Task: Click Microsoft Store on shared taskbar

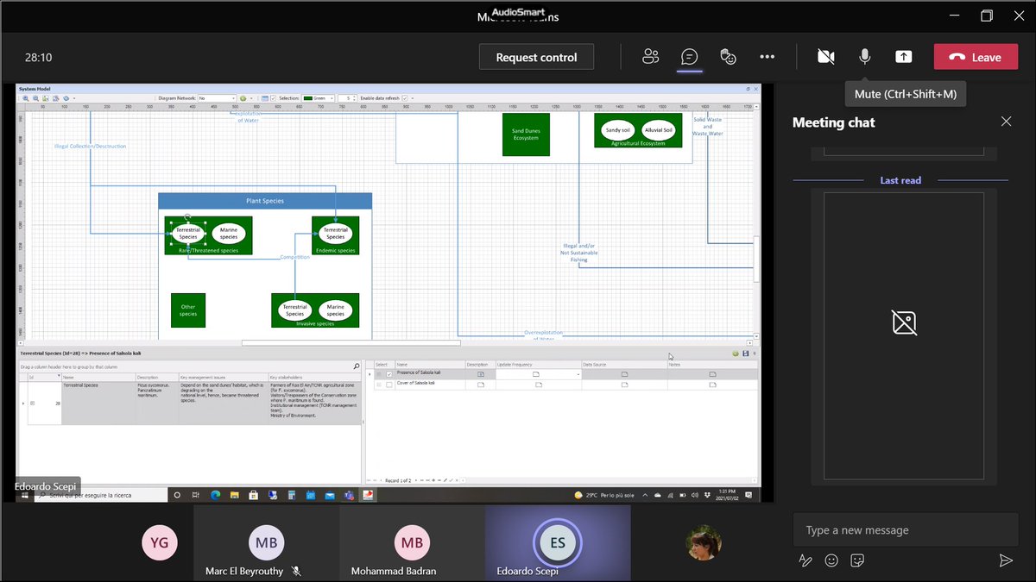Action: (x=254, y=495)
